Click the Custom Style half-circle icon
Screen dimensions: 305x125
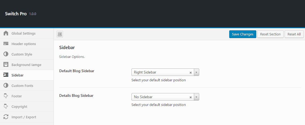tap(6, 54)
